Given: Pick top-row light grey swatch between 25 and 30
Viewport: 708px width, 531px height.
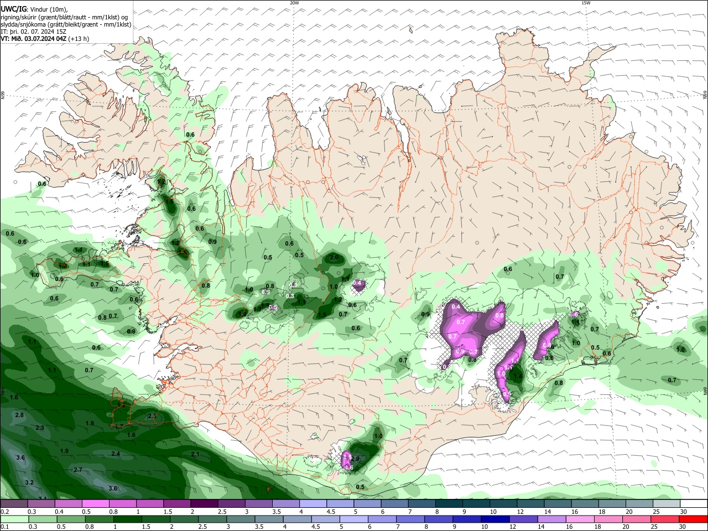Looking at the screenshot, I should coord(667,504).
